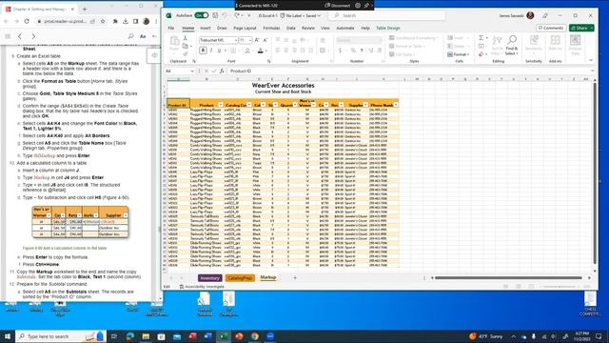Click the green Share button
The width and height of the screenshot is (609, 343).
581,28
